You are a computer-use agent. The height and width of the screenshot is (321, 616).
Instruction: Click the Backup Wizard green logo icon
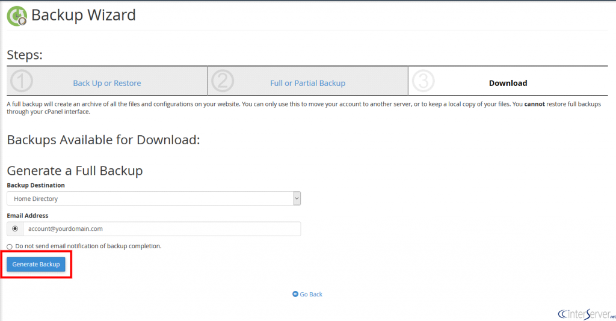(x=17, y=16)
